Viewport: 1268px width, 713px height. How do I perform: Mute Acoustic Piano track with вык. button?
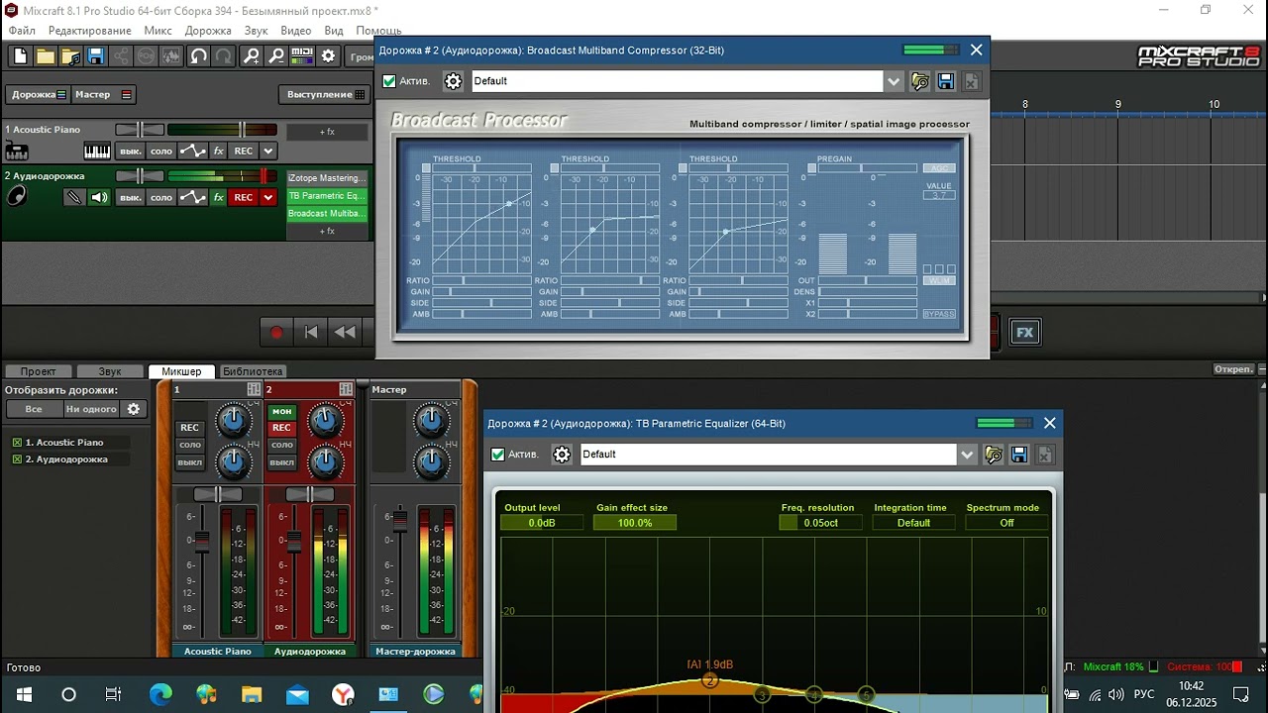131,152
